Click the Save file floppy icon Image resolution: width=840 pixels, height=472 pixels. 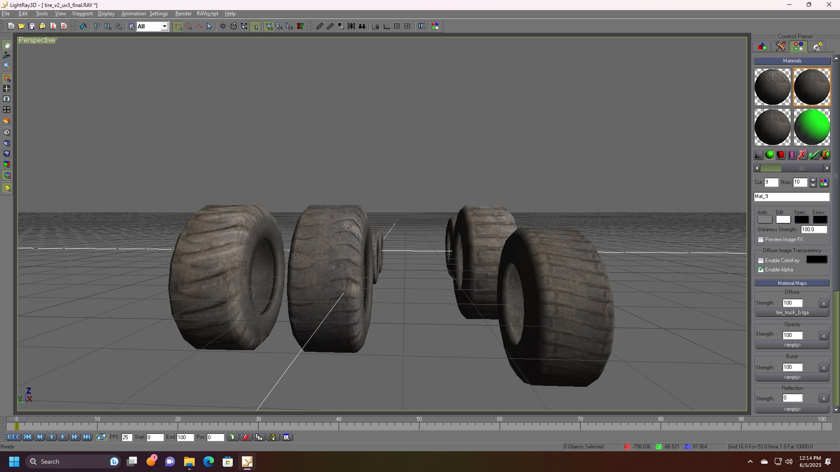coord(31,26)
